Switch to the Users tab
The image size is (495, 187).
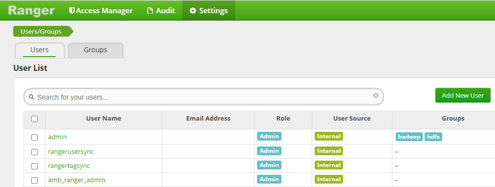(x=40, y=50)
